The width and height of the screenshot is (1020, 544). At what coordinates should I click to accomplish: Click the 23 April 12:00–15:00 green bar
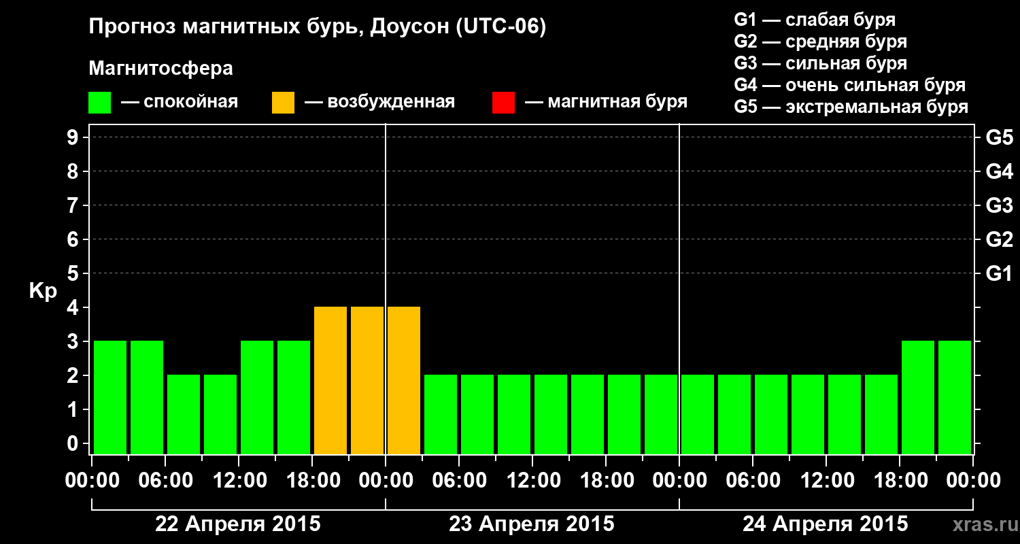[x=551, y=414]
